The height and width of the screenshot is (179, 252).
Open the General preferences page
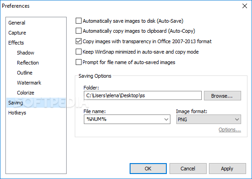click(x=17, y=23)
